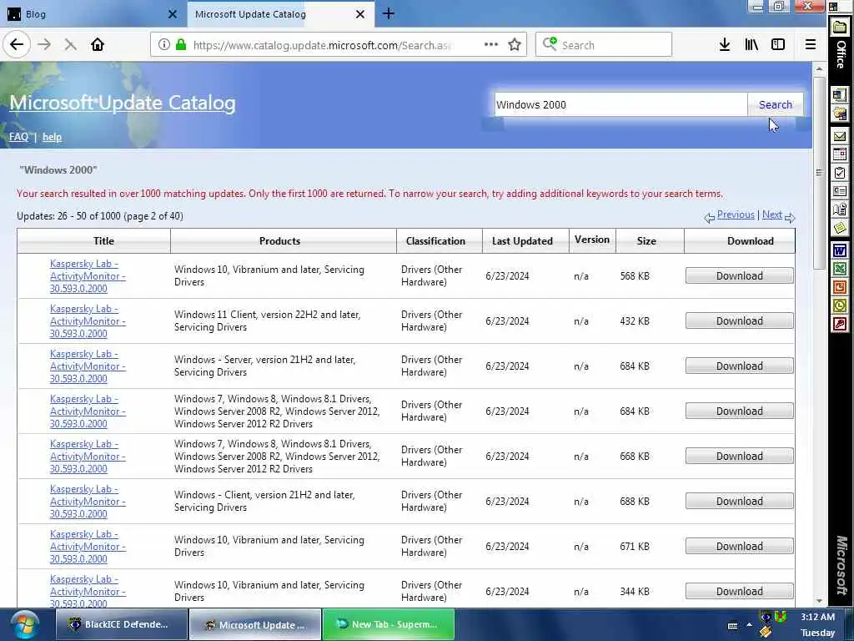The image size is (854, 641).
Task: Click the yellow sticky note icon on Office bar
Action: [x=840, y=227]
